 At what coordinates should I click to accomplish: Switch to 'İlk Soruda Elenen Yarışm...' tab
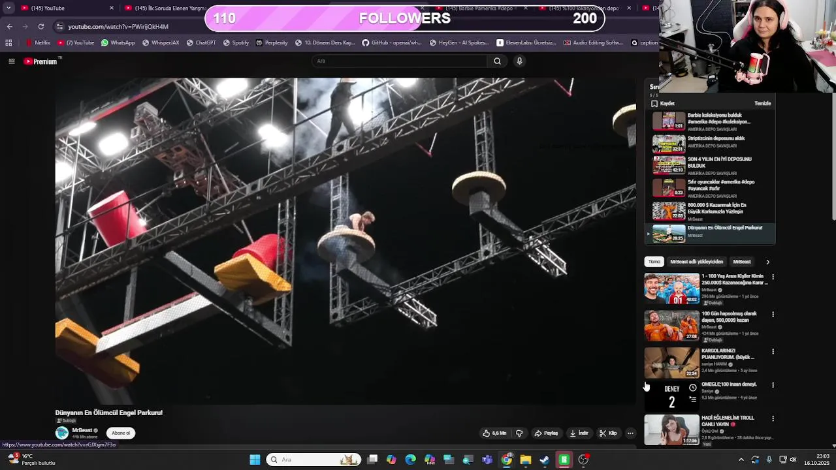[165, 8]
